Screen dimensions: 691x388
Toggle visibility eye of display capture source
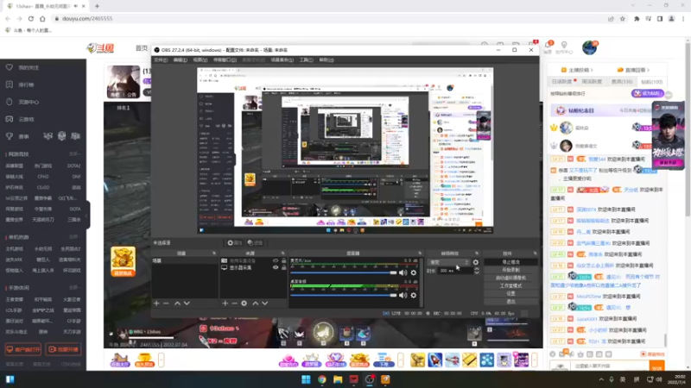pos(276,267)
